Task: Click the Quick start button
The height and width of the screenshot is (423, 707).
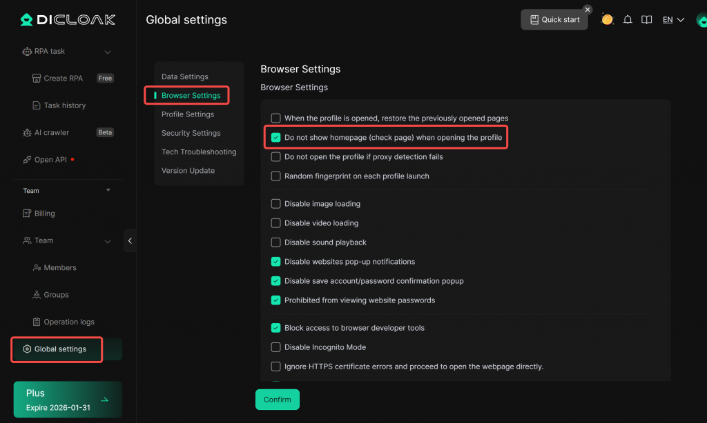Action: pos(554,20)
